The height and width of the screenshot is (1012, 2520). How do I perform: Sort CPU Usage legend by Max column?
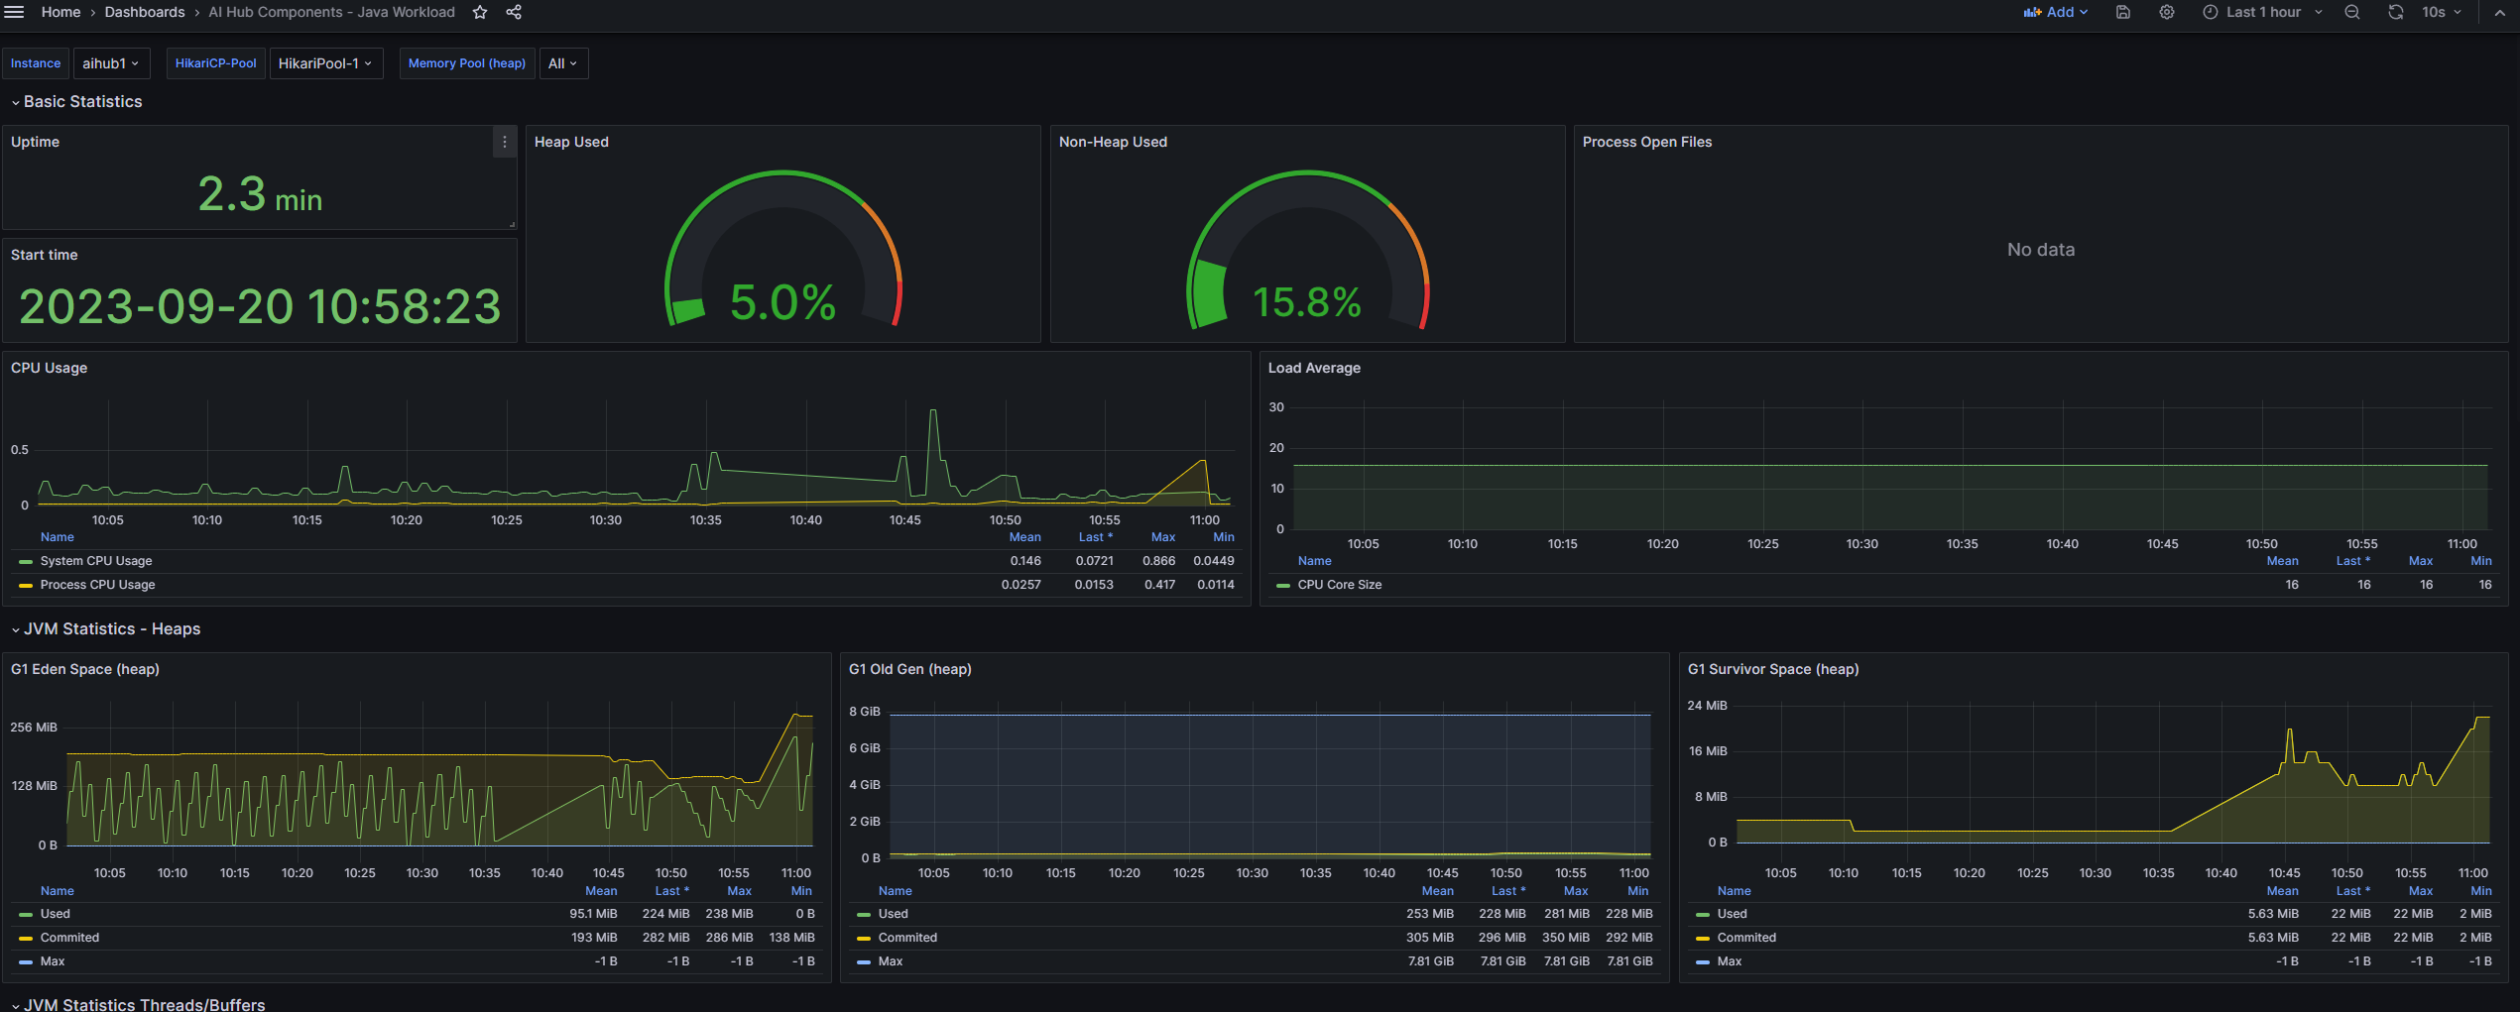tap(1162, 537)
